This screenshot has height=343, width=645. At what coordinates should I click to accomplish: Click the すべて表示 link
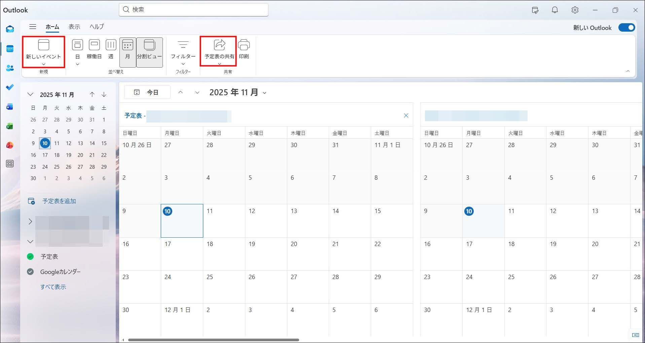tap(53, 287)
